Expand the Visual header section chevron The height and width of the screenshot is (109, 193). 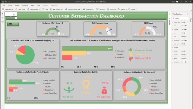(172, 62)
